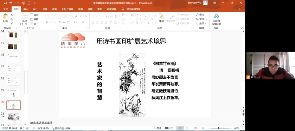Image resolution: width=295 pixels, height=131 pixels.
Task: Select the Format Painter brush
Action: click(11, 24)
